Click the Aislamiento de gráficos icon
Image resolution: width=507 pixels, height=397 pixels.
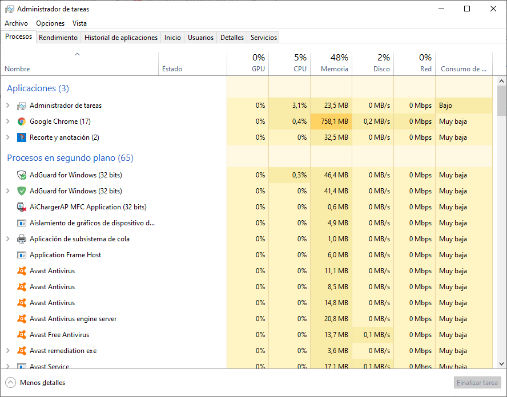(x=21, y=223)
